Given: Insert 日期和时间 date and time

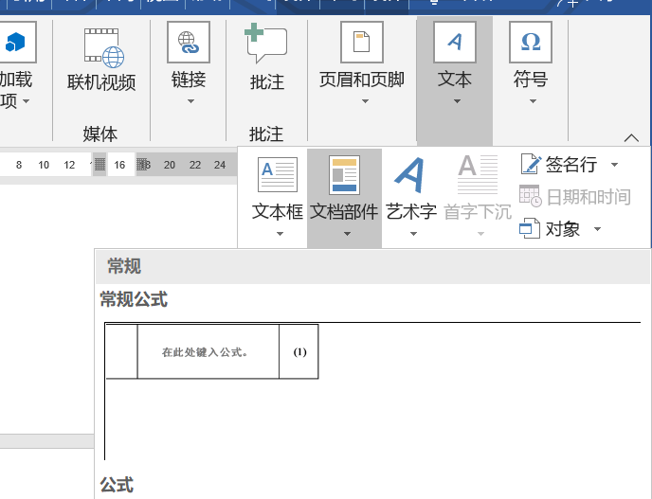Looking at the screenshot, I should [x=575, y=197].
